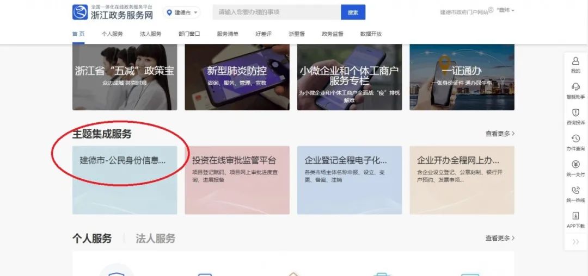The image size is (588, 276).
Task: Expand user account dropdown at top right
Action: pos(505,10)
